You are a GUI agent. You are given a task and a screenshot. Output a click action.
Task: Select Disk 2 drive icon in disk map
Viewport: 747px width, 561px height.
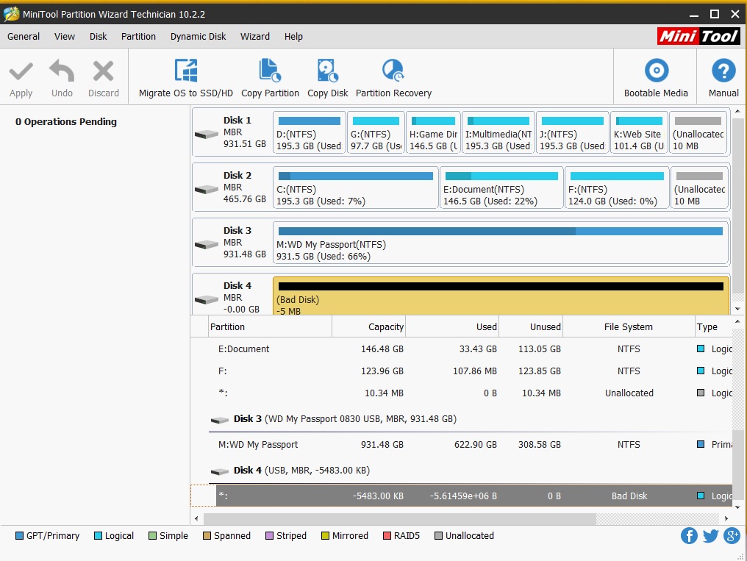tap(207, 190)
